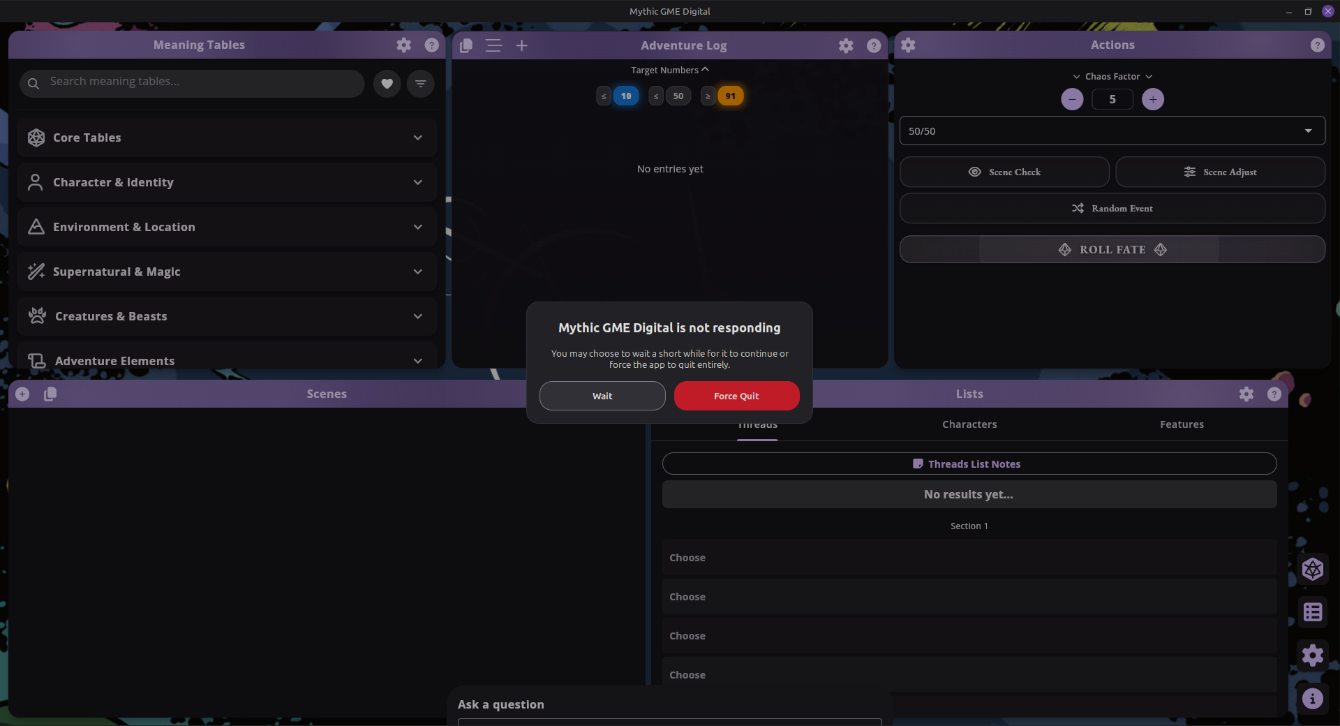
Task: Open Adventure Log settings gear
Action: pyautogui.click(x=846, y=45)
